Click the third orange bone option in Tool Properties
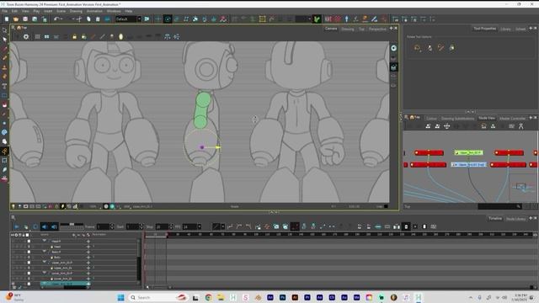539x303 pixels. [x=440, y=48]
